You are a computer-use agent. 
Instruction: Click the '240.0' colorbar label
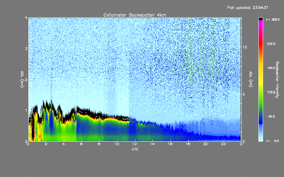click(x=271, y=44)
